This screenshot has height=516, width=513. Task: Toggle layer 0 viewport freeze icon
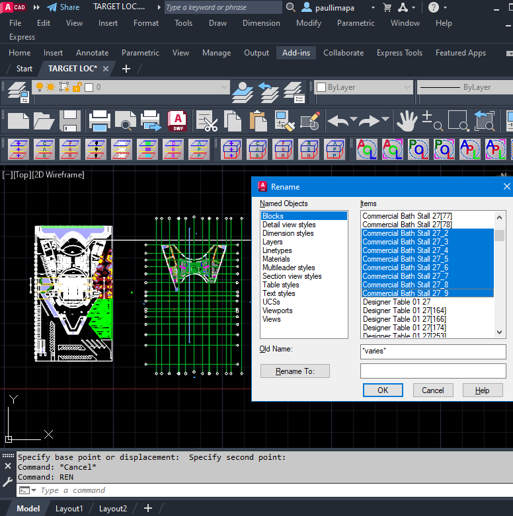(x=64, y=87)
